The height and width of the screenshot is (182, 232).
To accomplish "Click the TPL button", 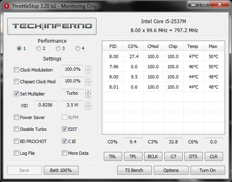I will (133, 156).
